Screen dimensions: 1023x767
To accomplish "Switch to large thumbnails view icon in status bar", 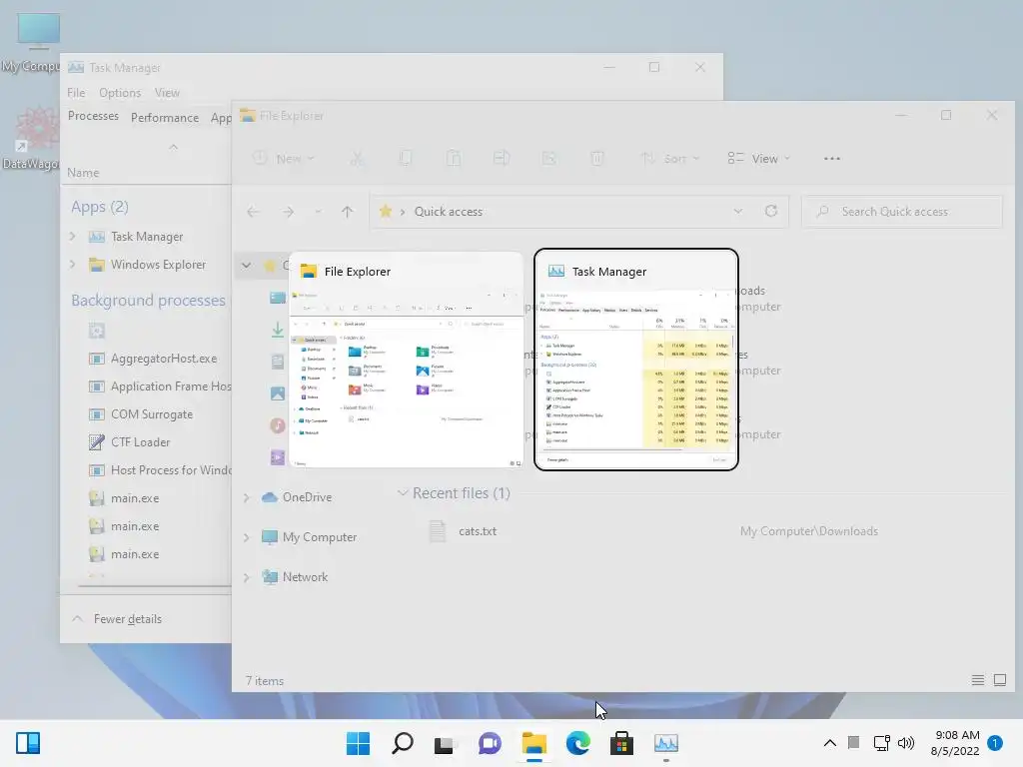I will point(999,680).
